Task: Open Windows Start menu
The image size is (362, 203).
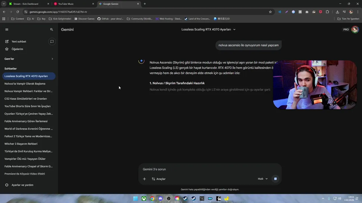Action: 135,198
